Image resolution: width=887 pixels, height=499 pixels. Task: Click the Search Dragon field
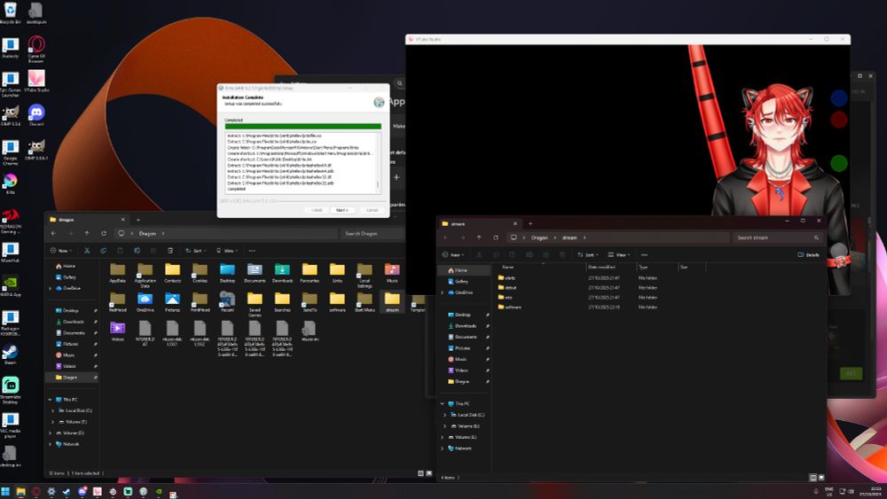pyautogui.click(x=371, y=233)
